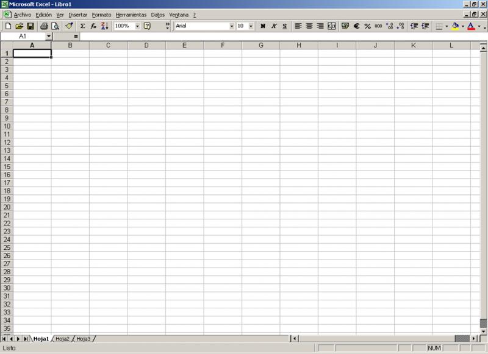The height and width of the screenshot is (354, 488).
Task: Open the Borders dropdown arrow
Action: [447, 26]
